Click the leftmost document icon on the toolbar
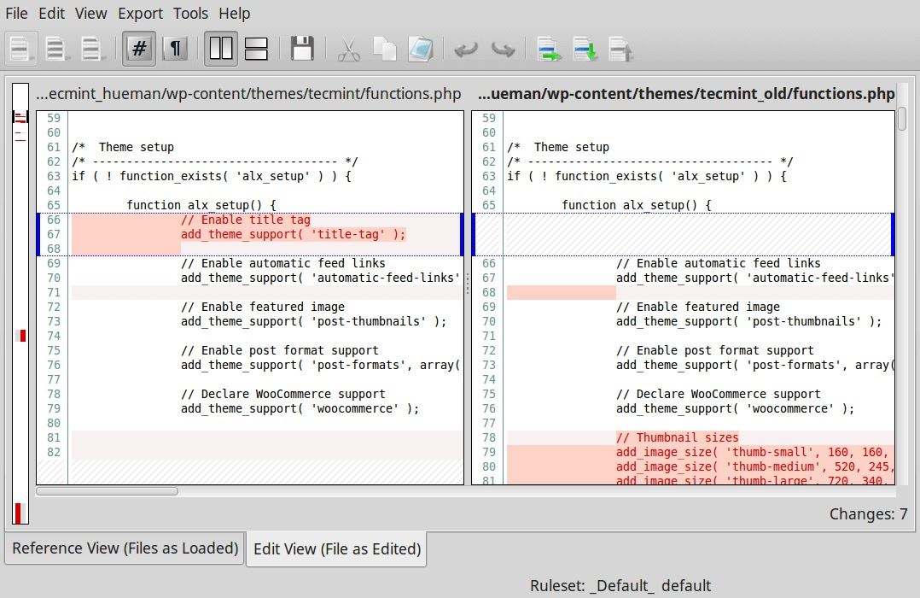 [x=21, y=49]
